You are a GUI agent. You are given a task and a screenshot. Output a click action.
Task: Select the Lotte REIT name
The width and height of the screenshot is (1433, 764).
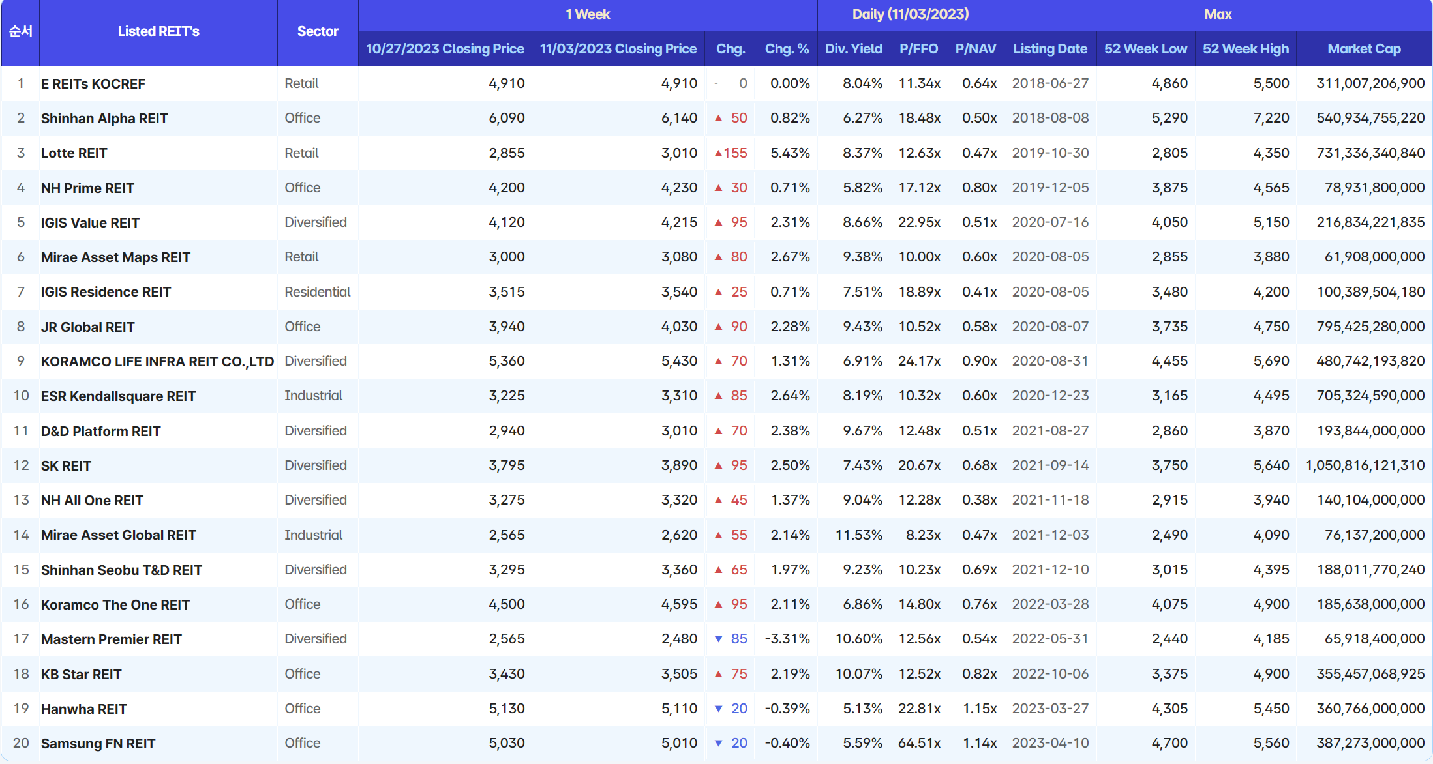[74, 153]
